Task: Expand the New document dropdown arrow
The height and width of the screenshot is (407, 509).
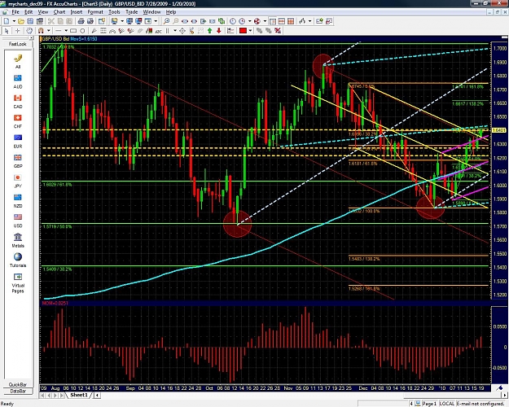Action: click(x=14, y=21)
